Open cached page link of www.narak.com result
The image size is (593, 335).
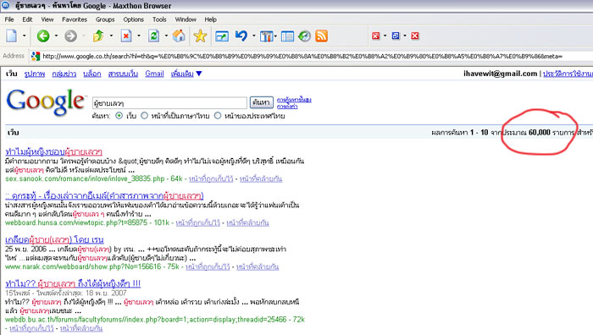click(208, 266)
